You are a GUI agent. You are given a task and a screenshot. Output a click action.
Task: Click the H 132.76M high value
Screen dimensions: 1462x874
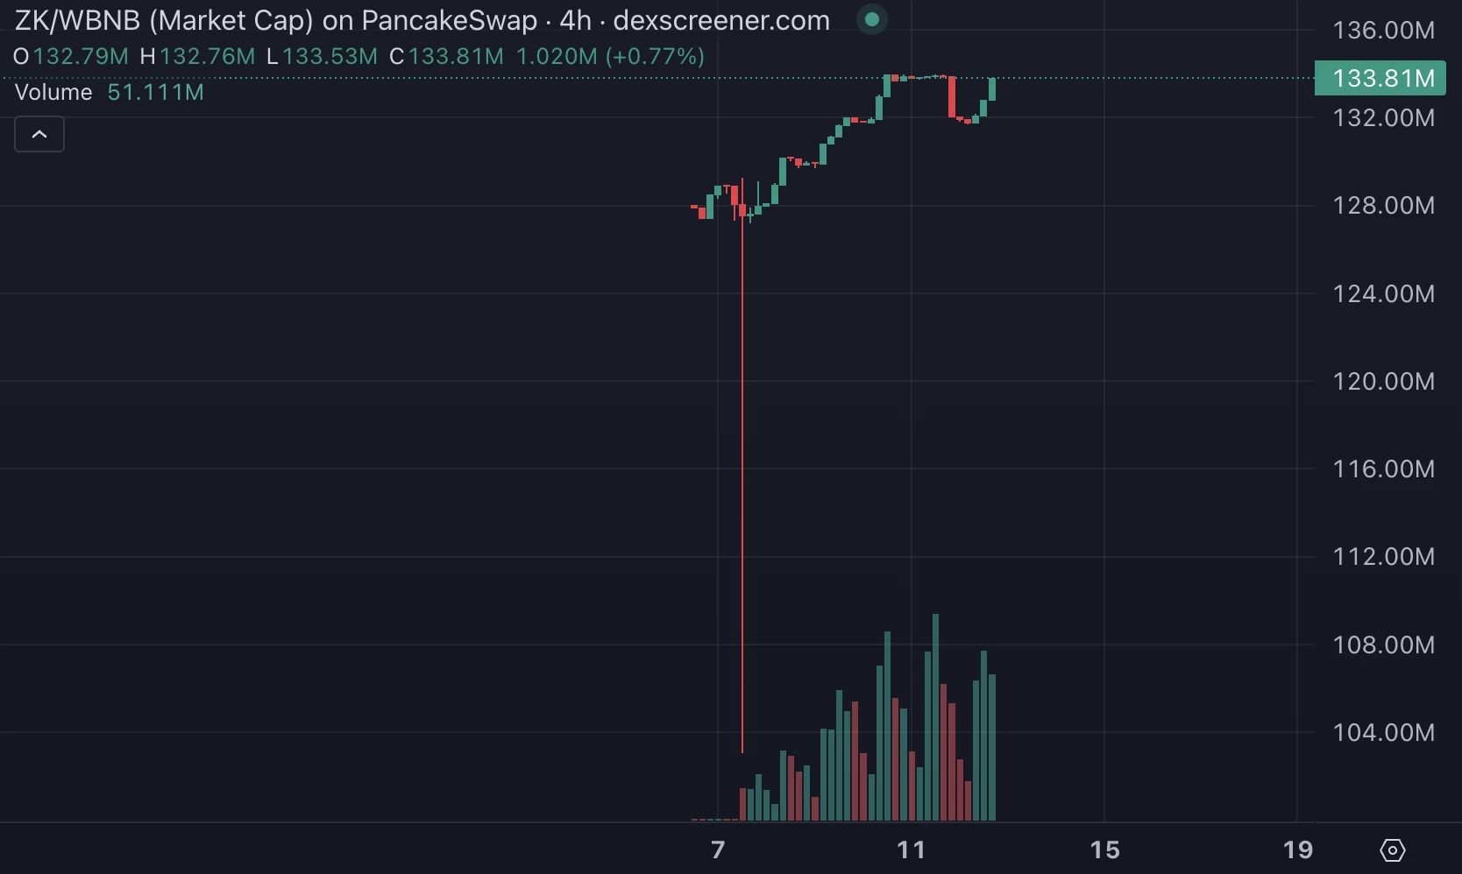coord(197,57)
